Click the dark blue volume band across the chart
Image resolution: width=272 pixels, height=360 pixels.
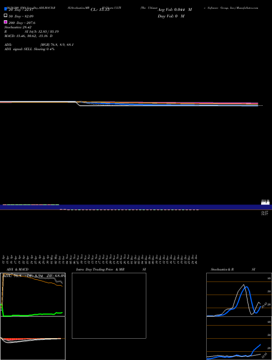click(x=136, y=207)
